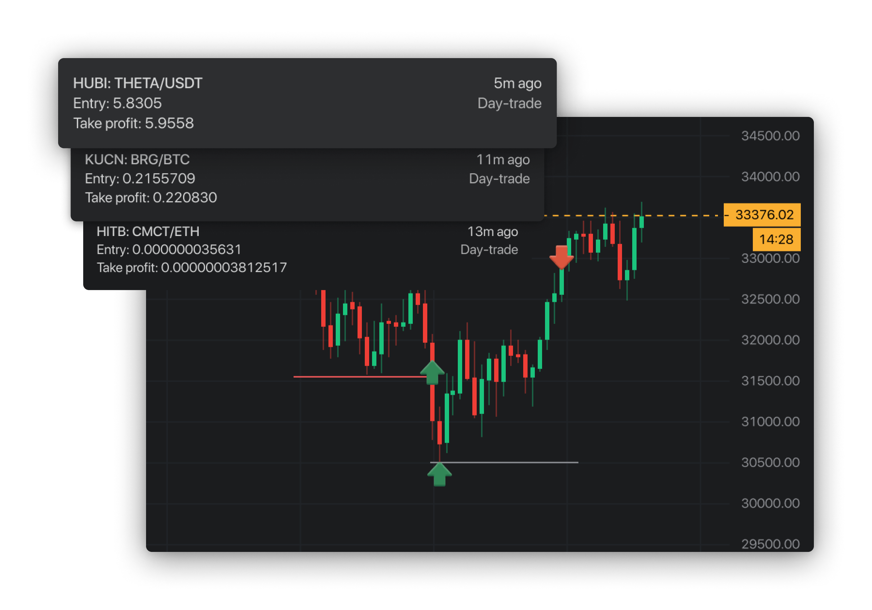The image size is (872, 610).
Task: Click green buy arrow on red line
Action: point(432,373)
